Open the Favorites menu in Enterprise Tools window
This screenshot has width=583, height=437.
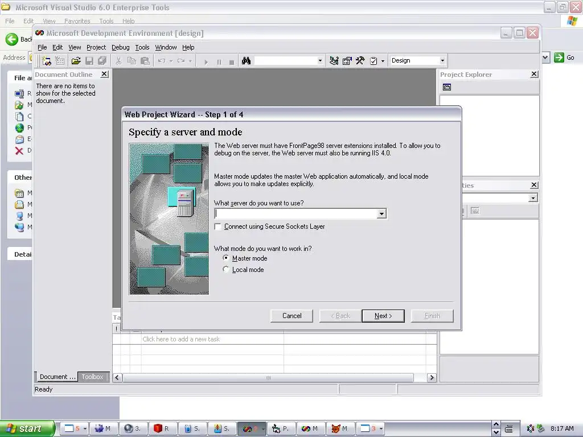(77, 21)
